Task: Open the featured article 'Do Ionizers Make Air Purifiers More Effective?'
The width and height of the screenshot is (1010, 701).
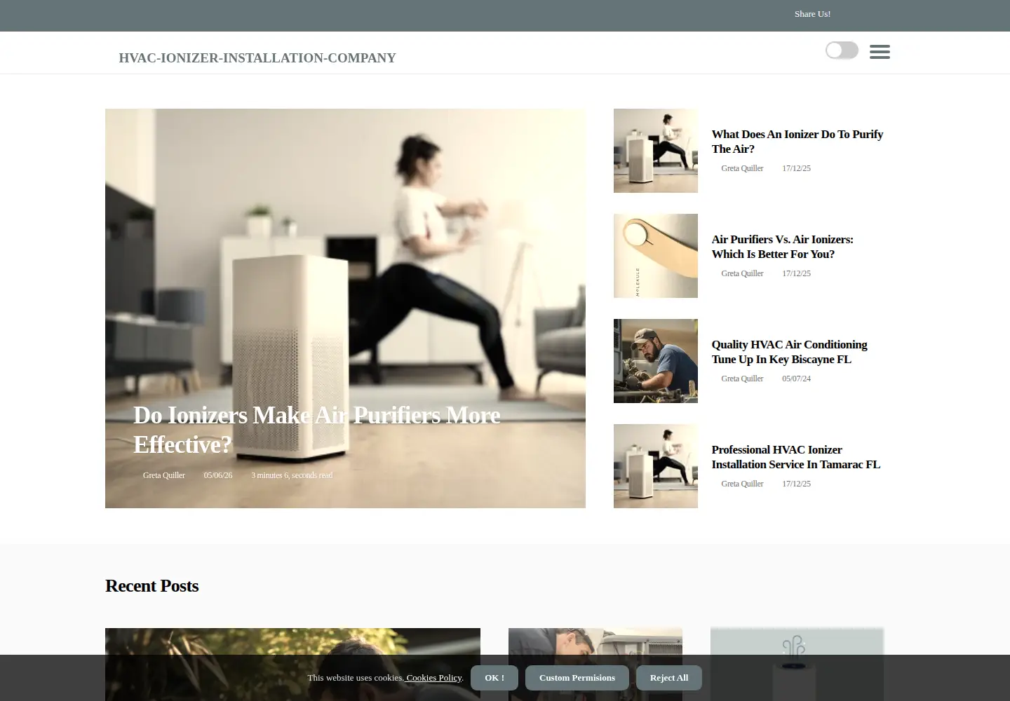Action: pyautogui.click(x=317, y=430)
